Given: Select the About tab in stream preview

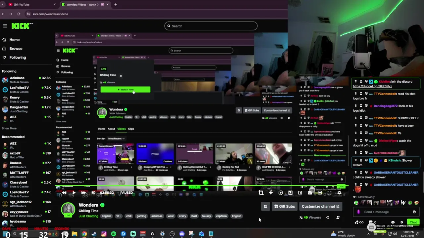Looking at the screenshot, I should [x=111, y=129].
